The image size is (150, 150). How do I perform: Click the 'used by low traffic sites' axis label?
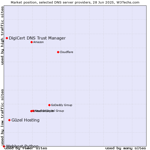click(2, 117)
